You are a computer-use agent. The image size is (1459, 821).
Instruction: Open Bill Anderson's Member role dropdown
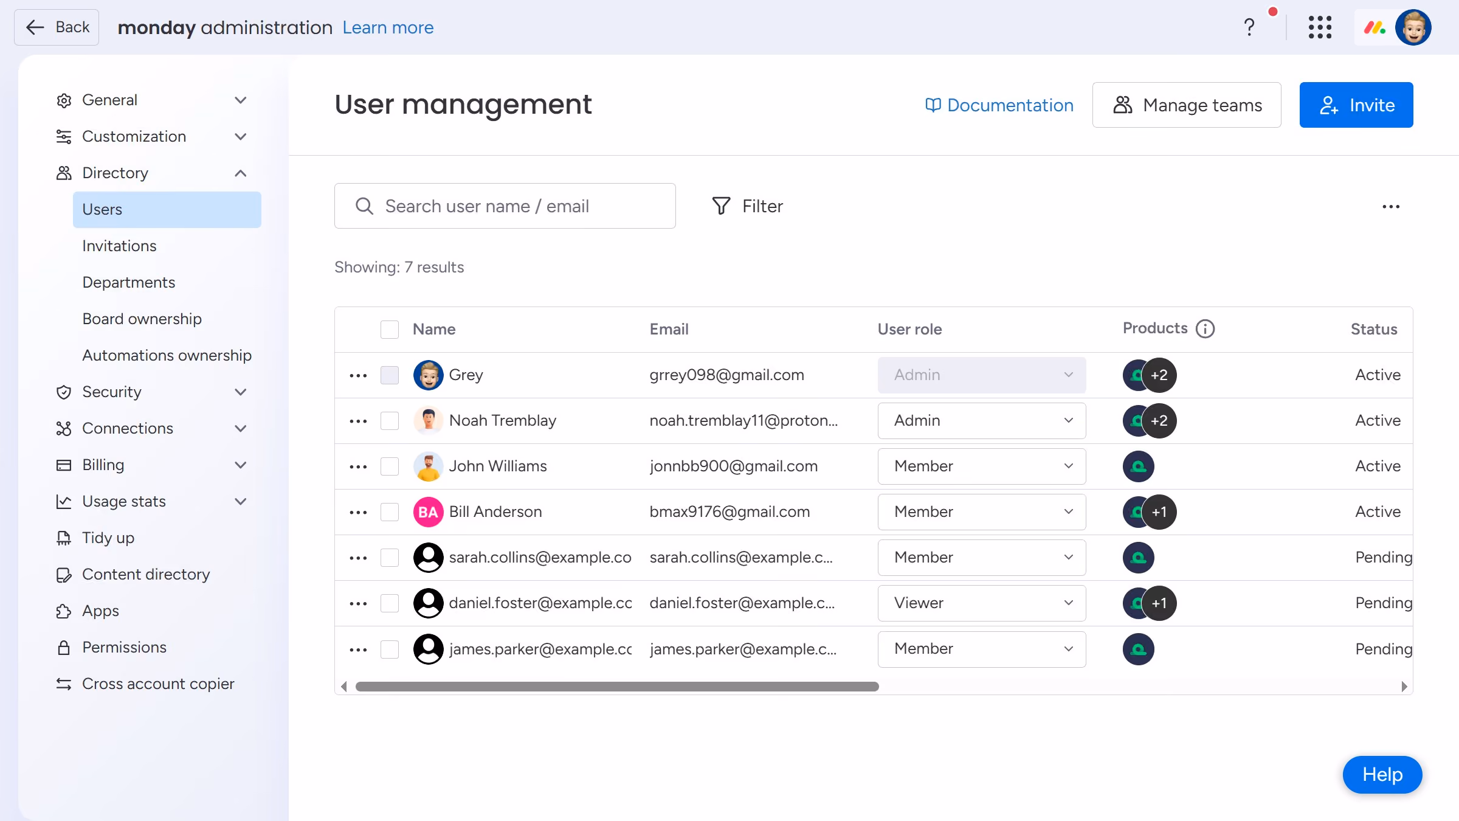click(x=982, y=512)
